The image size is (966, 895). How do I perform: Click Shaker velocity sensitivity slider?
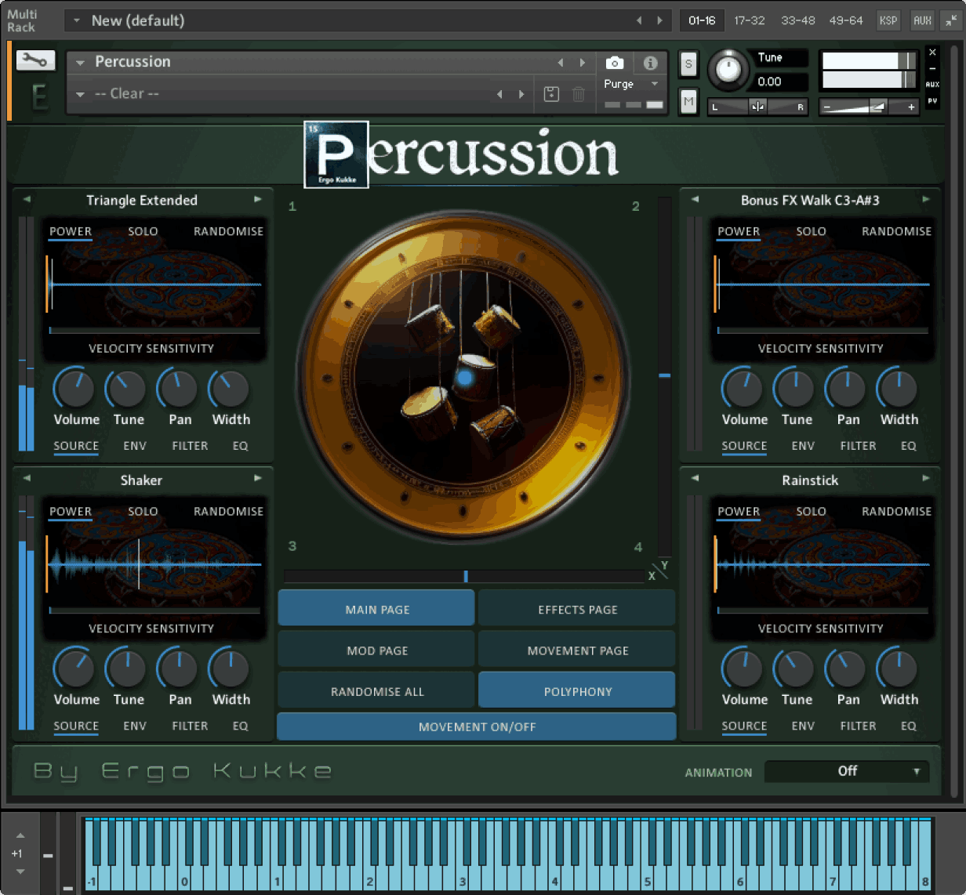pyautogui.click(x=154, y=611)
